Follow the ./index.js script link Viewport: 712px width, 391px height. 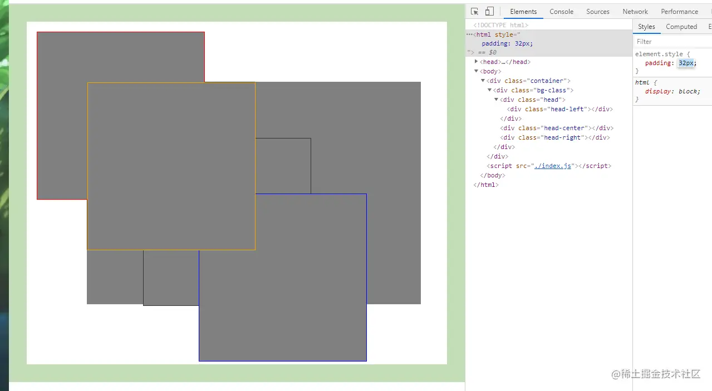tap(552, 166)
